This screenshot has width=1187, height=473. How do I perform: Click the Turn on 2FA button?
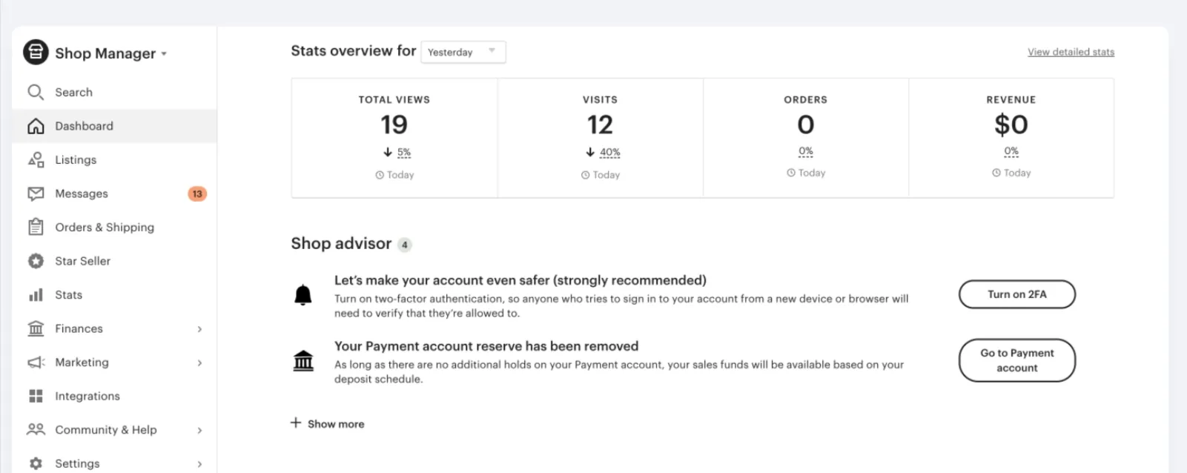1017,294
